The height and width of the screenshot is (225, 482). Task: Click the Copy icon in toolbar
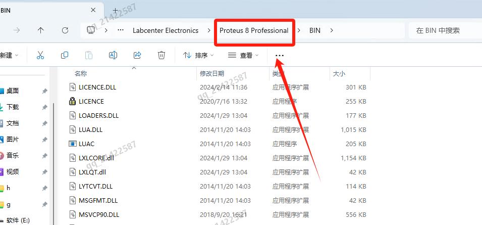[65, 55]
